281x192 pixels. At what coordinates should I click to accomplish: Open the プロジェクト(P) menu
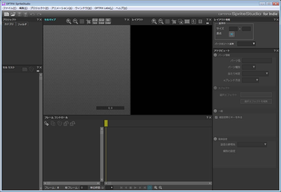39,8
